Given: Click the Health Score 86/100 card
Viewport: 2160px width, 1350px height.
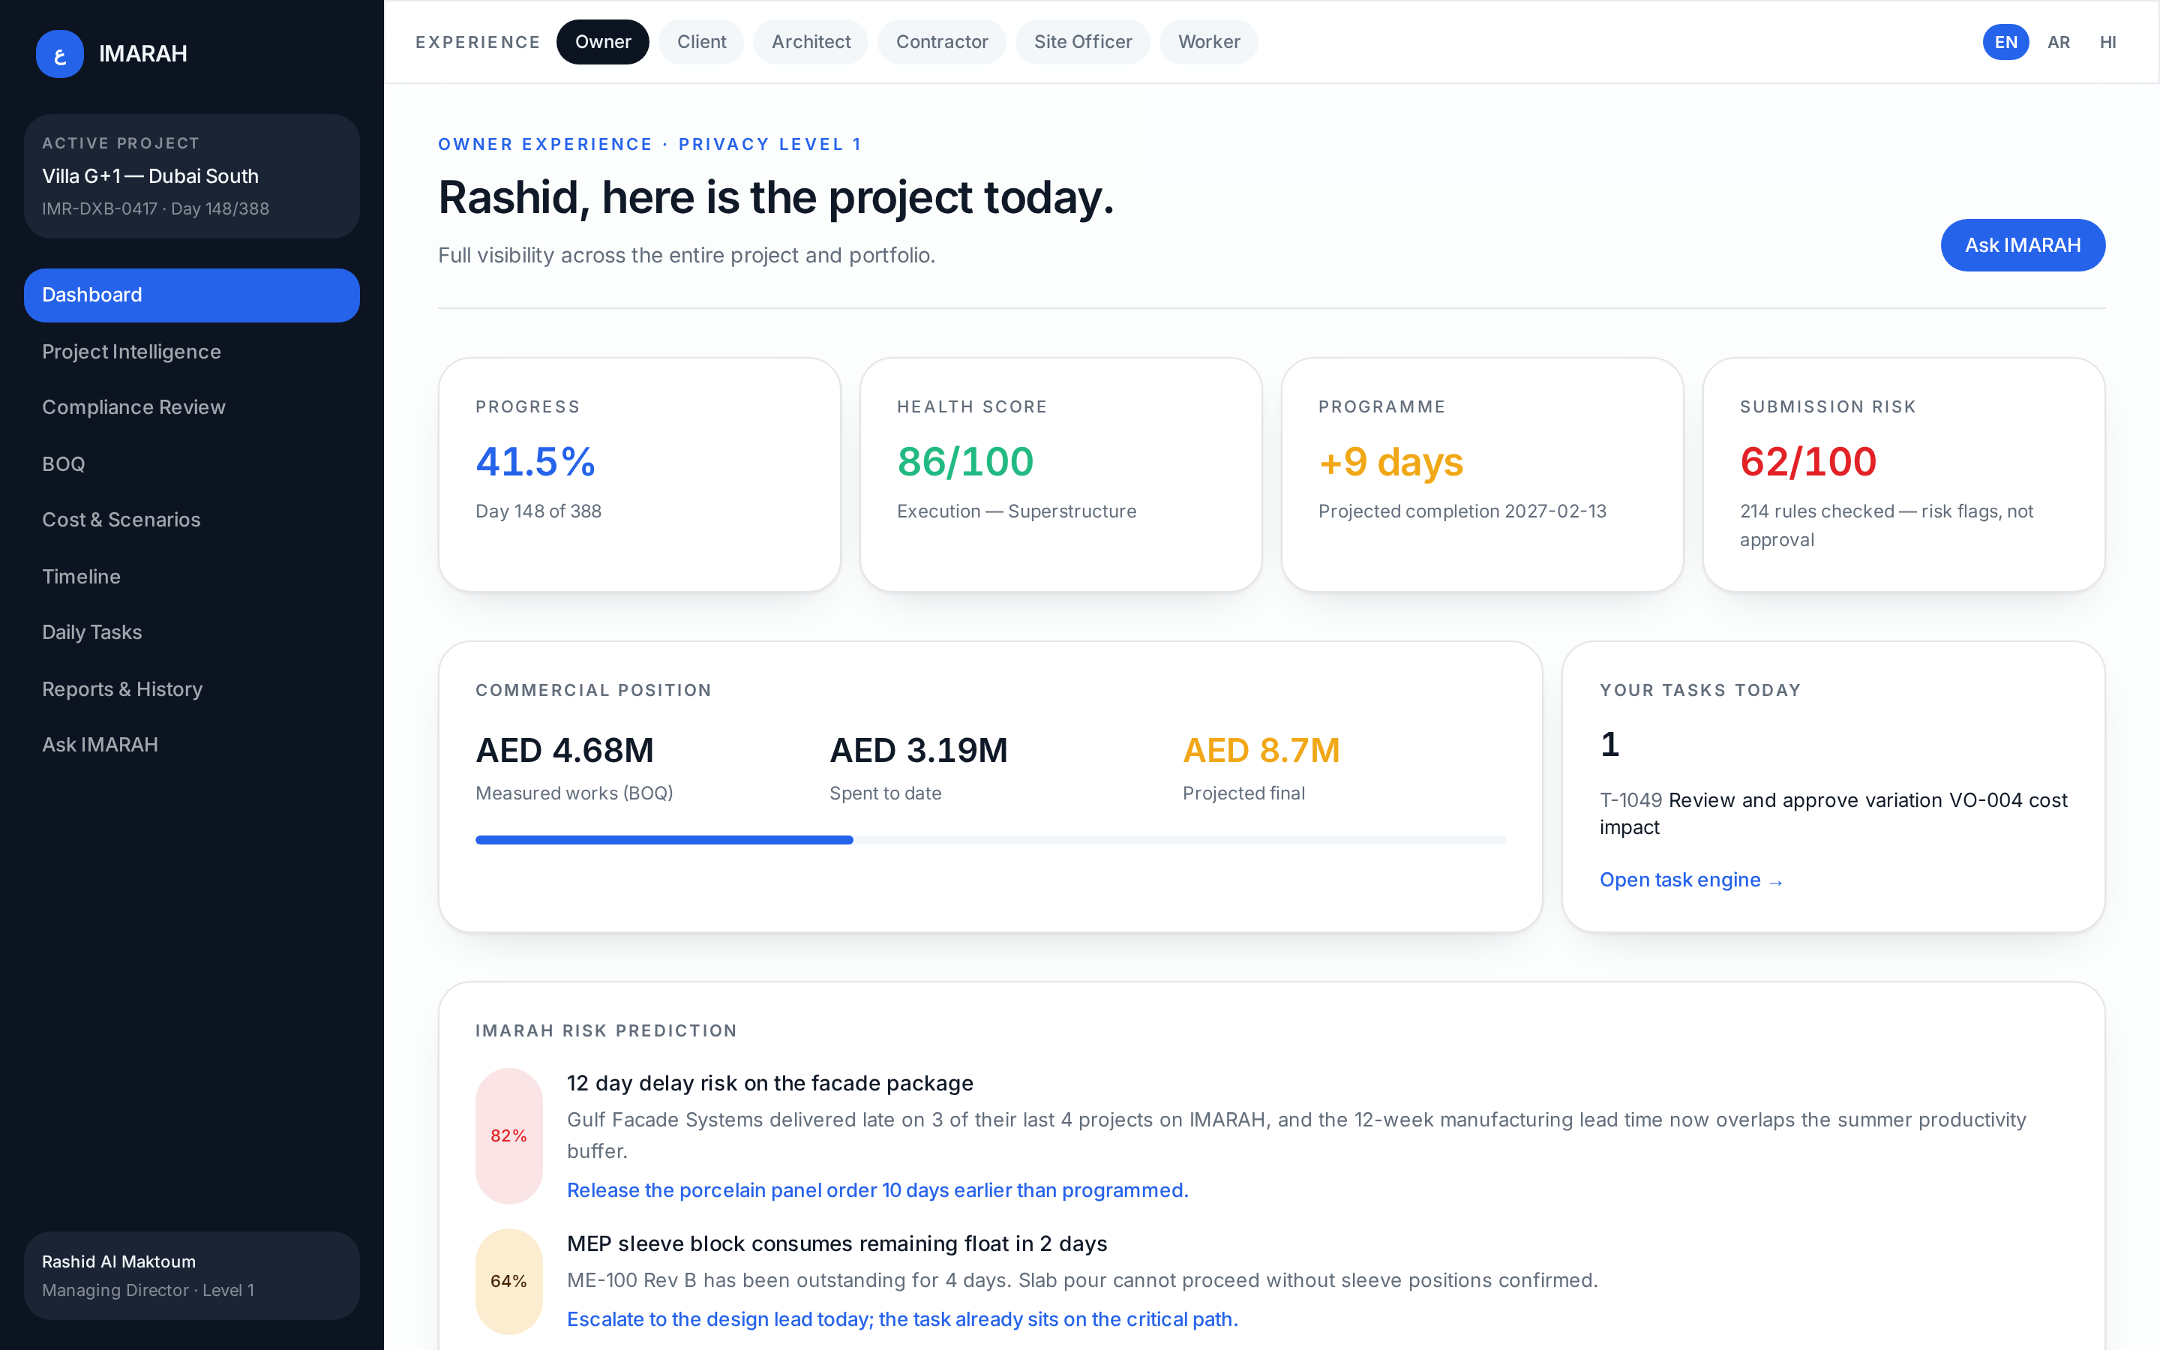Looking at the screenshot, I should 1060,475.
